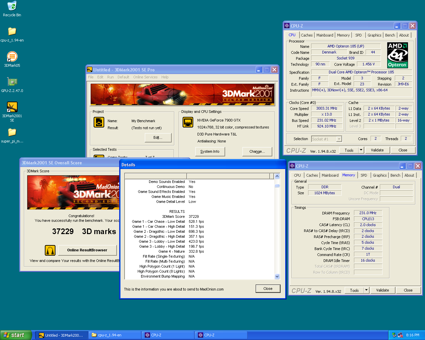Image resolution: width=425 pixels, height=340 pixels.
Task: Click the AMD 64 Opteron logo
Action: 397,55
